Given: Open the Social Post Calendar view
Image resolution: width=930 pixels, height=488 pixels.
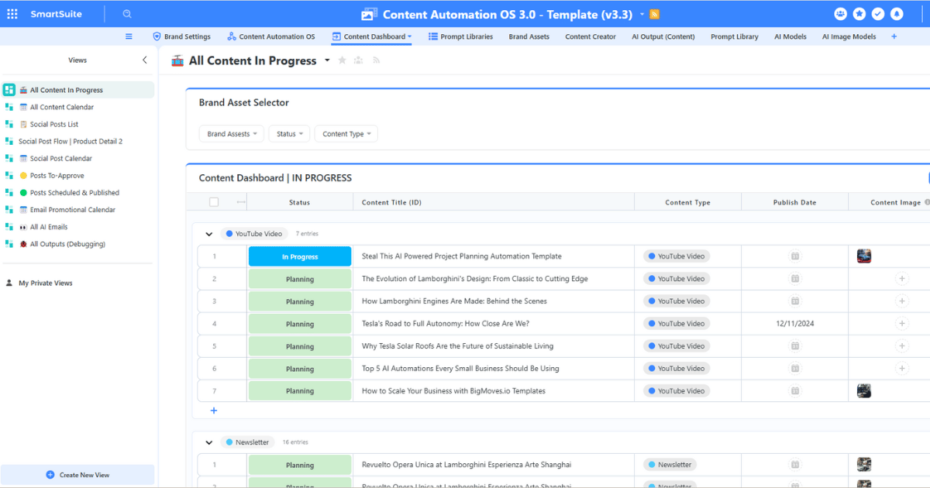Looking at the screenshot, I should pyautogui.click(x=77, y=158).
